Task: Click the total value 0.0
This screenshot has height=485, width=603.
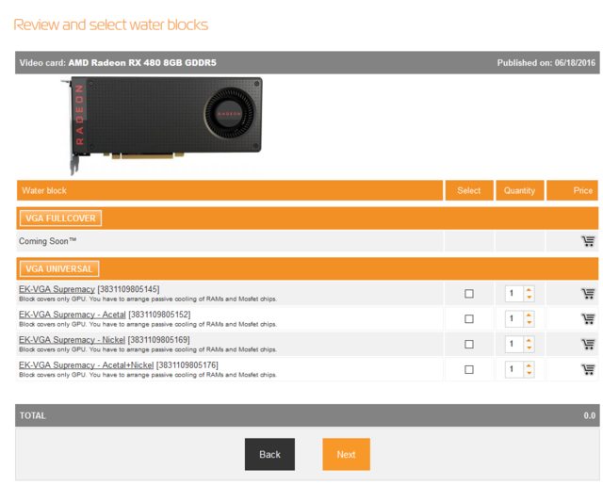Action: (x=589, y=415)
